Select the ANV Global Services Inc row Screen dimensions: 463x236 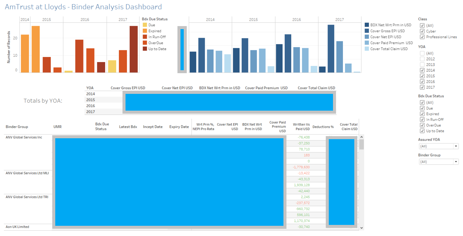coord(24,137)
